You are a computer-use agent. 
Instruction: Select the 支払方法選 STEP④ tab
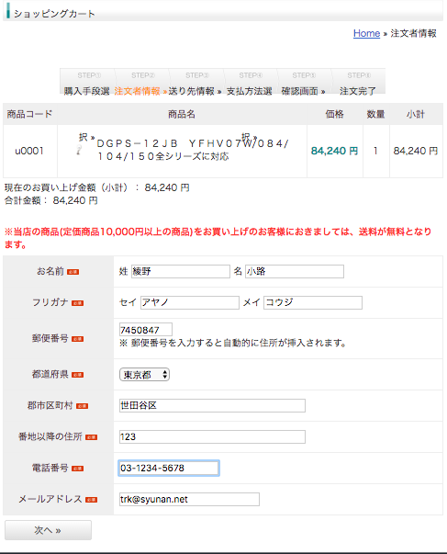[x=250, y=82]
